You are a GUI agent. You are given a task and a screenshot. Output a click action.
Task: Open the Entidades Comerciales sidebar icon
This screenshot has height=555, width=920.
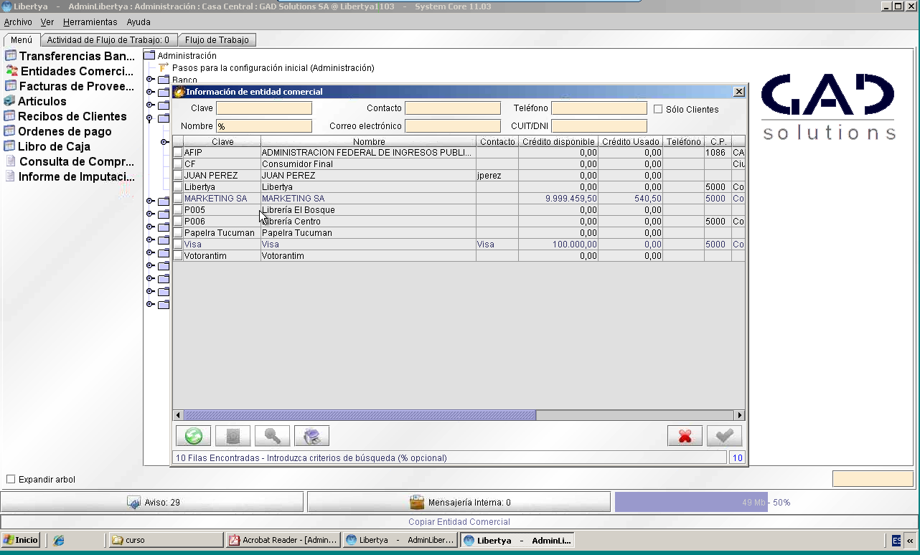(11, 71)
